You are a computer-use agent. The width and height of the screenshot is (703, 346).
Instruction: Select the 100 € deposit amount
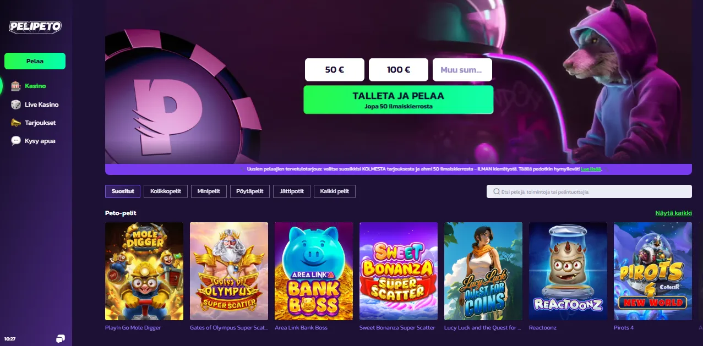(399, 70)
